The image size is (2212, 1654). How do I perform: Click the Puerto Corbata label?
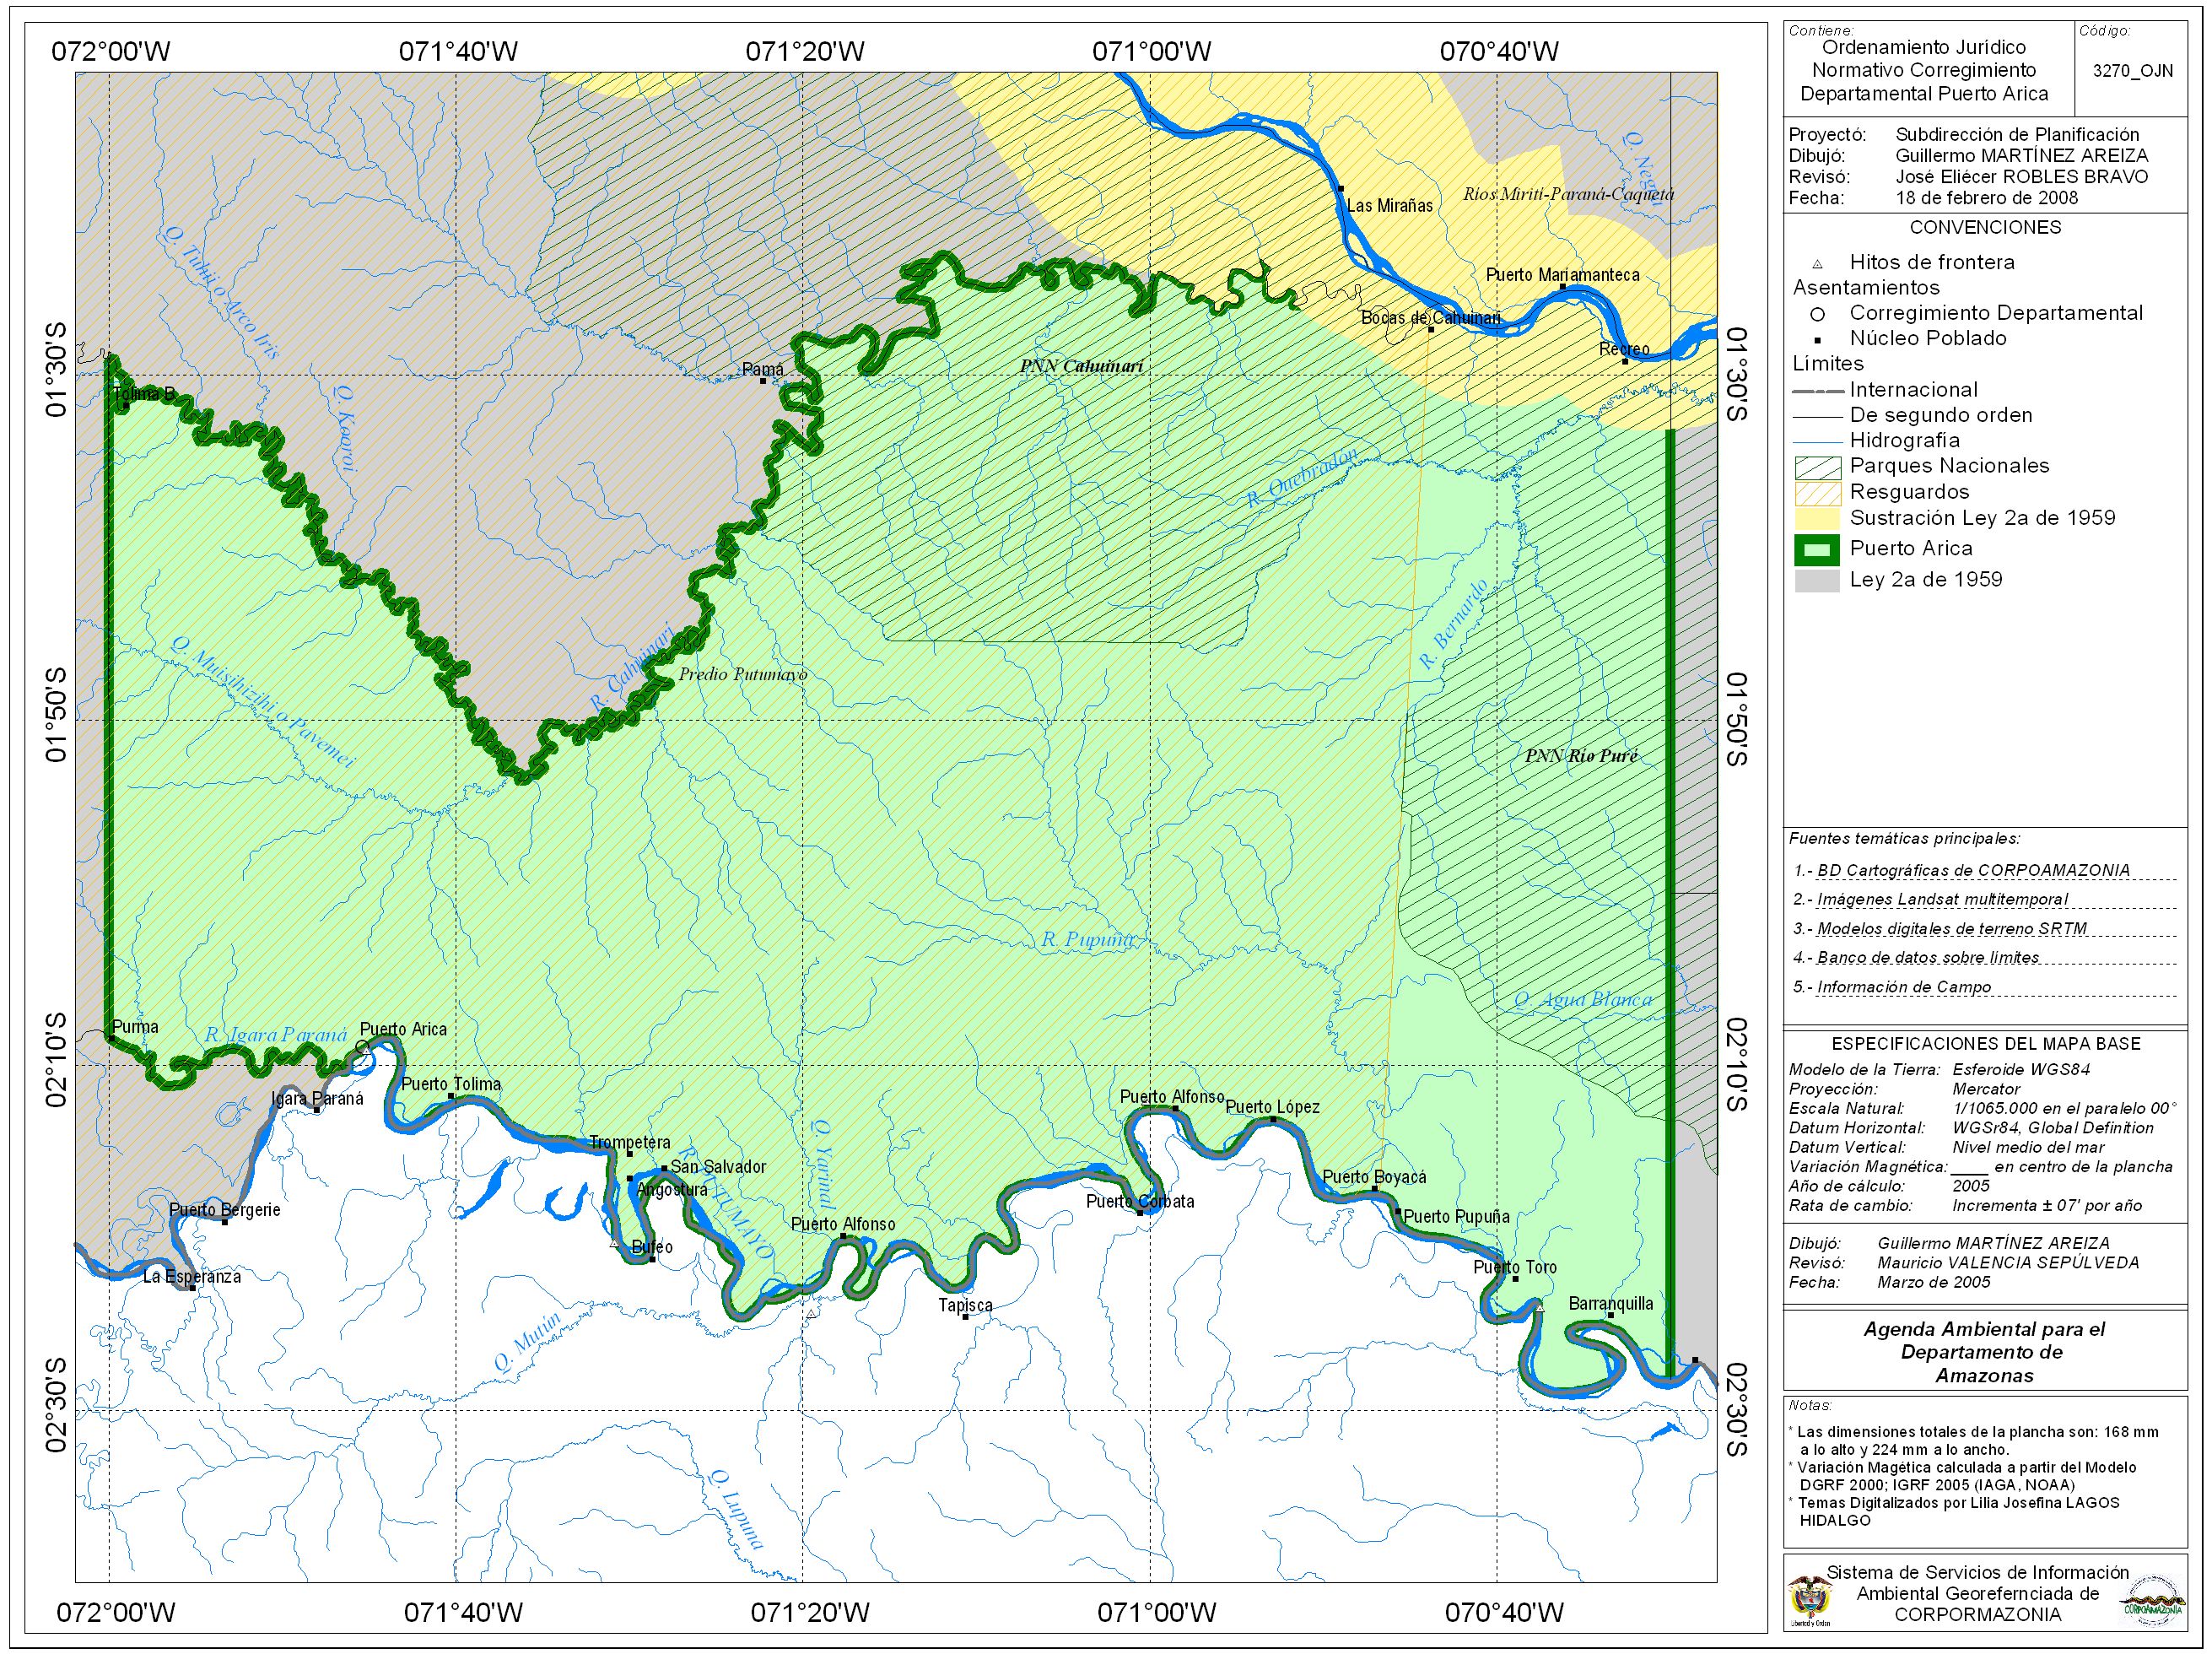click(1140, 1202)
